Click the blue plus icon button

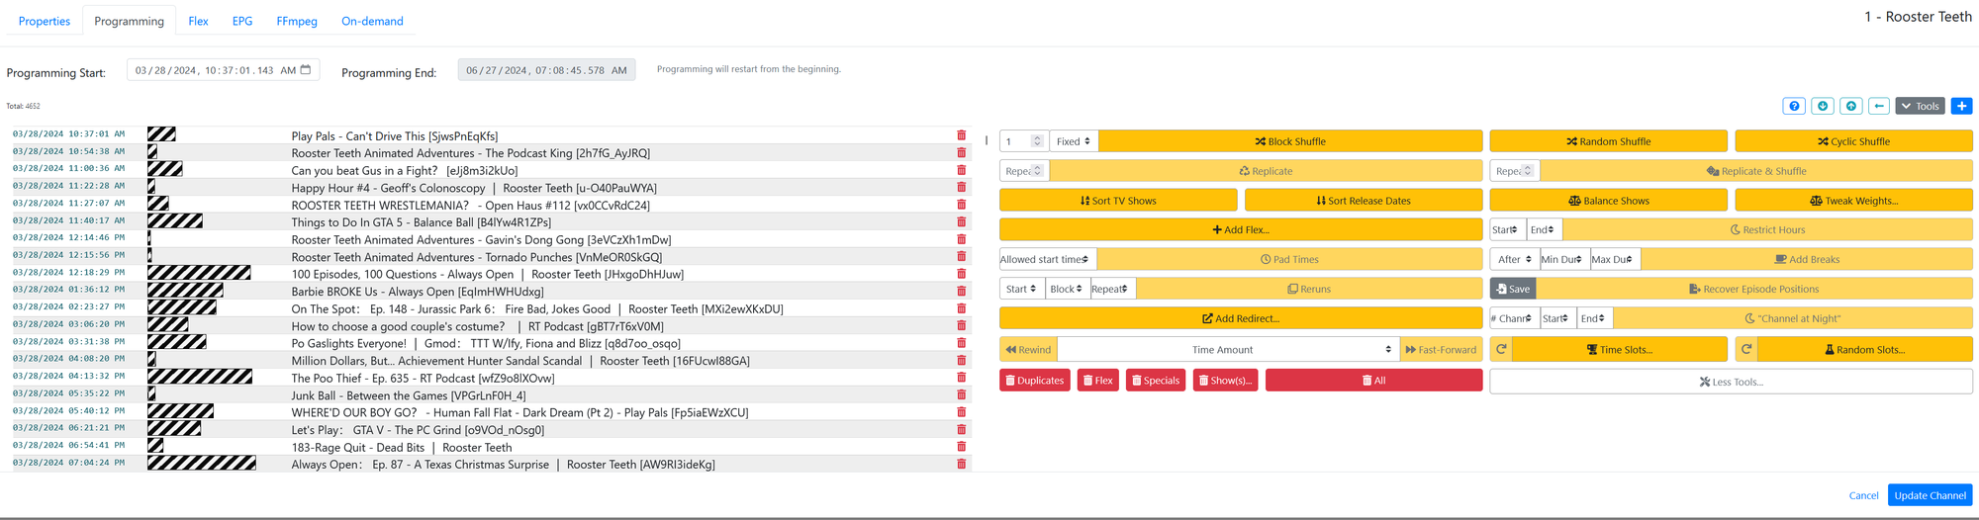1962,106
